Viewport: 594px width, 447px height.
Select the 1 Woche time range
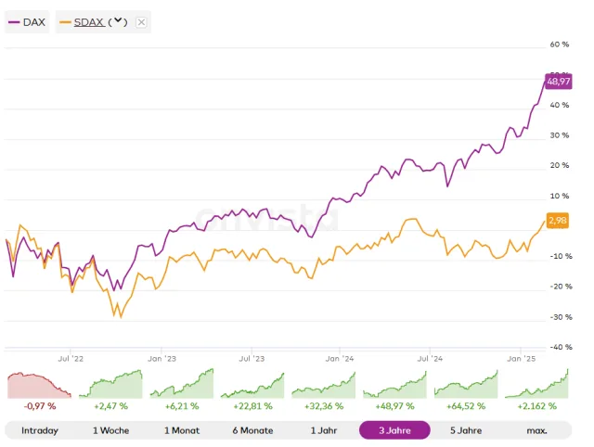[110, 430]
